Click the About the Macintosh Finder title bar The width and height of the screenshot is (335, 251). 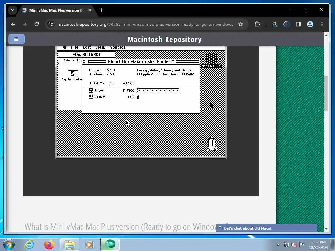coord(141,62)
